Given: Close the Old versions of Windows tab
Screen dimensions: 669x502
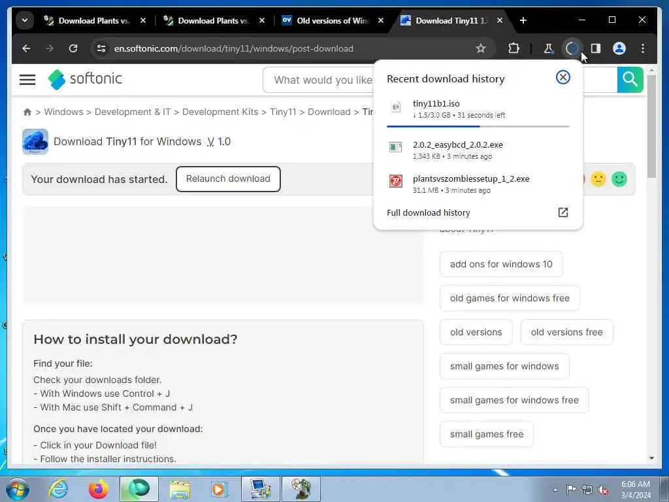Looking at the screenshot, I should tap(381, 20).
